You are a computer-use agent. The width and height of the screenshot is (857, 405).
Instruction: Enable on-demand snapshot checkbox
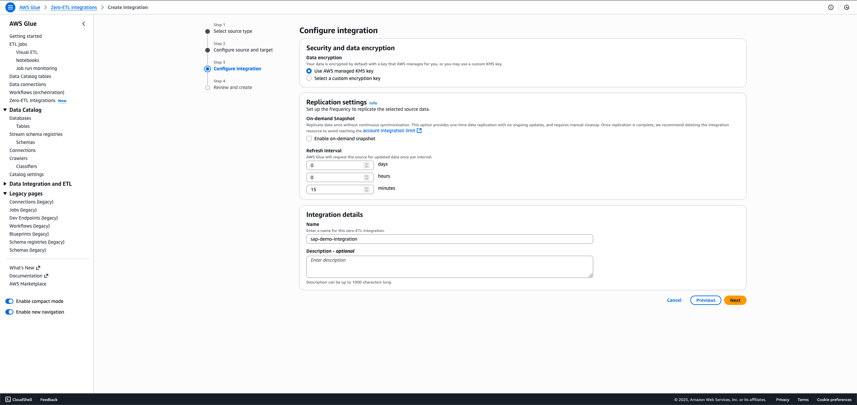click(x=309, y=139)
